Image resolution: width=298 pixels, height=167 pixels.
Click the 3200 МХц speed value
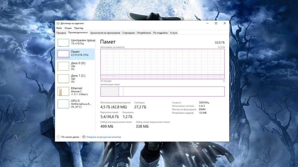click(204, 103)
